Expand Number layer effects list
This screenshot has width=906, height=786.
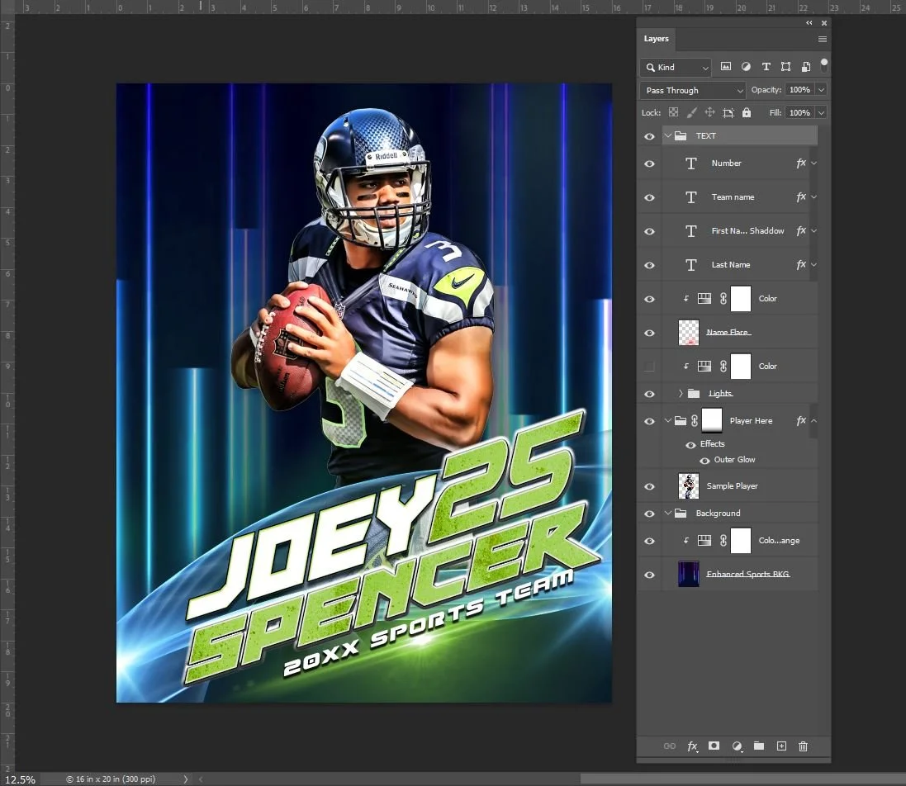(x=814, y=163)
